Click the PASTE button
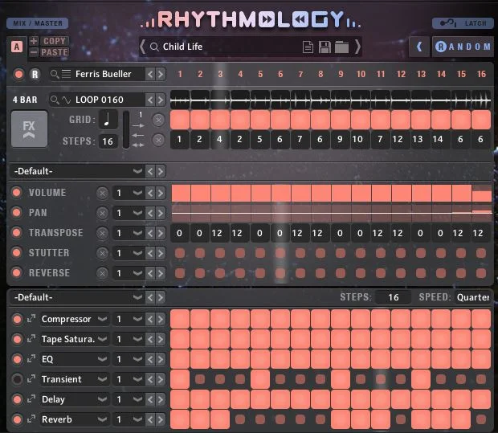The width and height of the screenshot is (498, 433). [x=55, y=52]
